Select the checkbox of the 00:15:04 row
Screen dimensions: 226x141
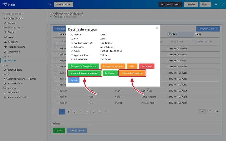pos(56,54)
